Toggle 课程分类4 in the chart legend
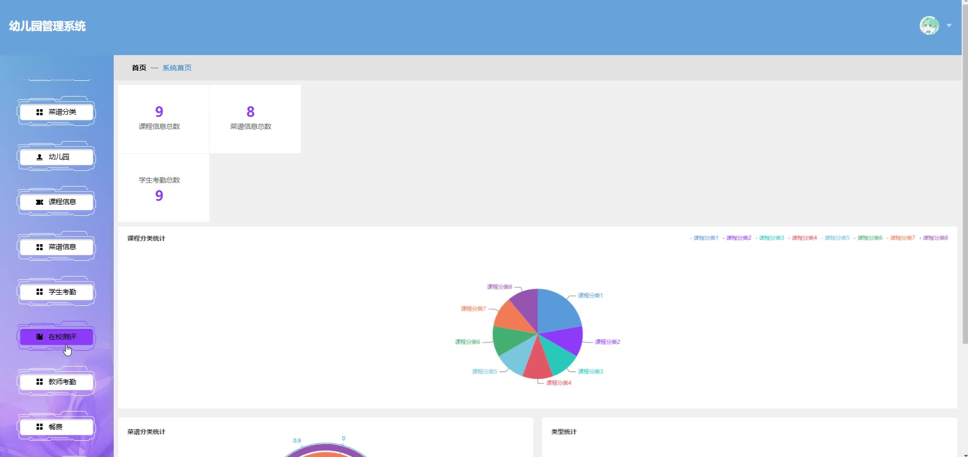Image resolution: width=968 pixels, height=457 pixels. coord(803,238)
